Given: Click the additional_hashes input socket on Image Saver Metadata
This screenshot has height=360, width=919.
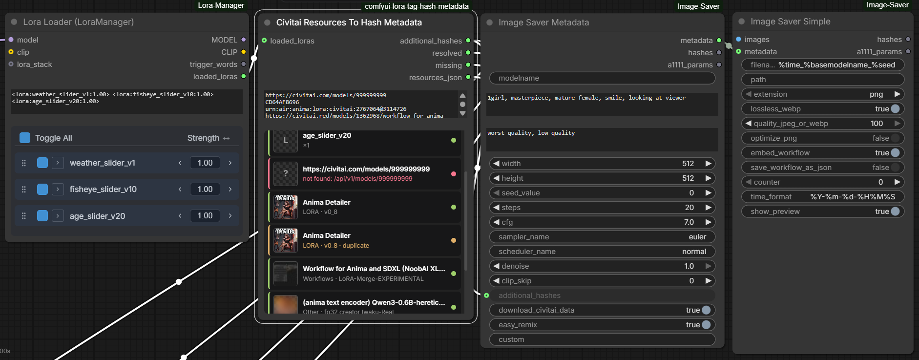Looking at the screenshot, I should (x=486, y=296).
